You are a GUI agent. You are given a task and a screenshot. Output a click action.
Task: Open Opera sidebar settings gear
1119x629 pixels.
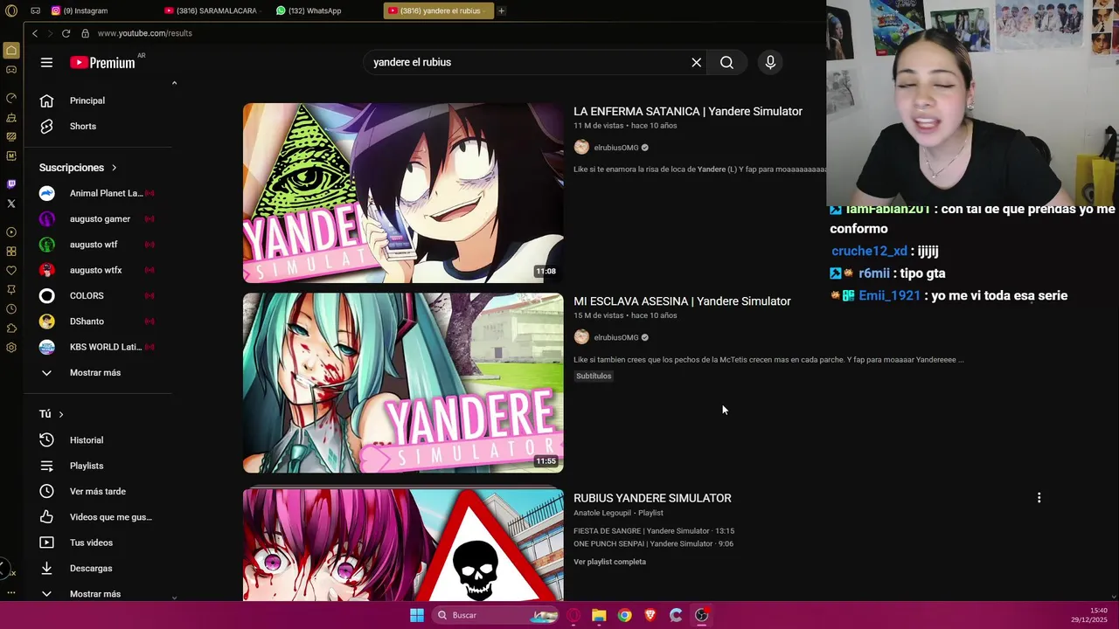(x=11, y=348)
